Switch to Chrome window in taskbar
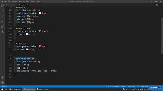The width and height of the screenshot is (163, 91). pyautogui.click(x=15, y=89)
